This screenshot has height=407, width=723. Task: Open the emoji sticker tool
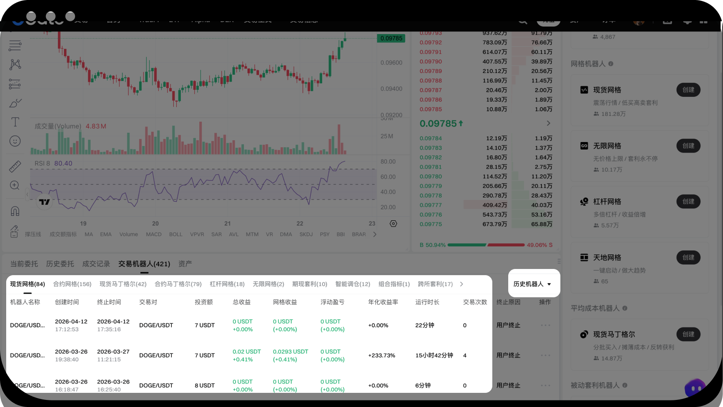(15, 141)
